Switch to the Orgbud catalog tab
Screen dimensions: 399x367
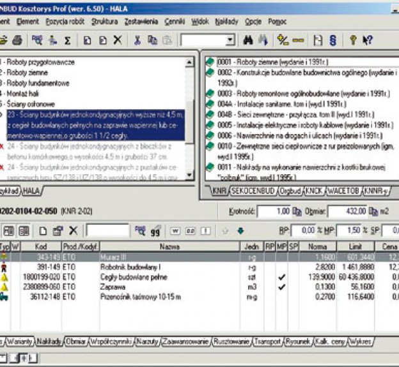tap(290, 191)
